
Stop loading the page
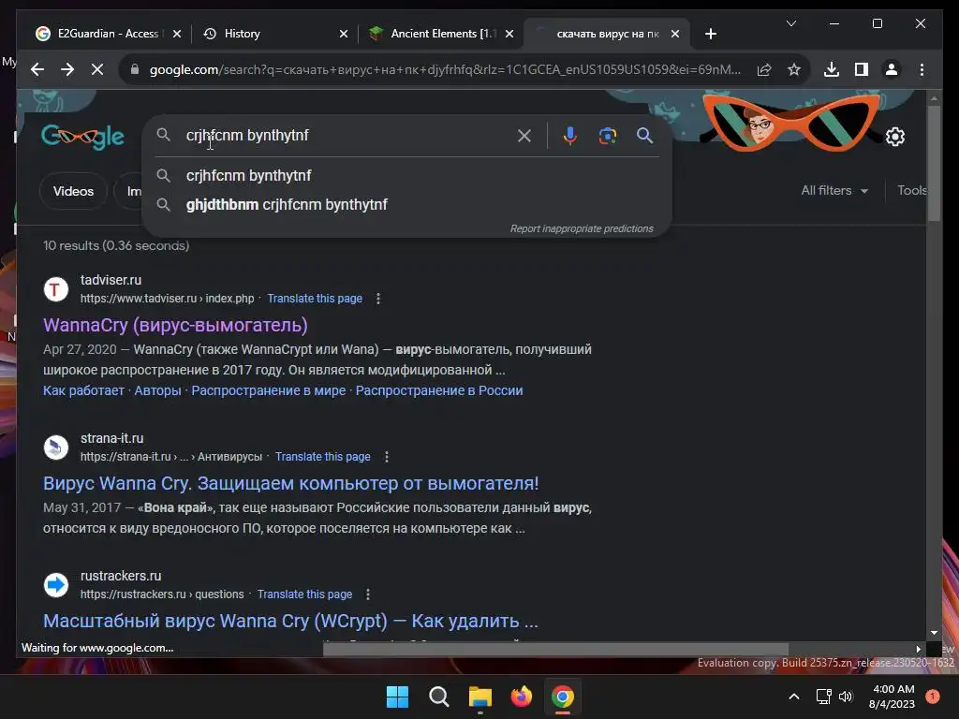pyautogui.click(x=97, y=69)
